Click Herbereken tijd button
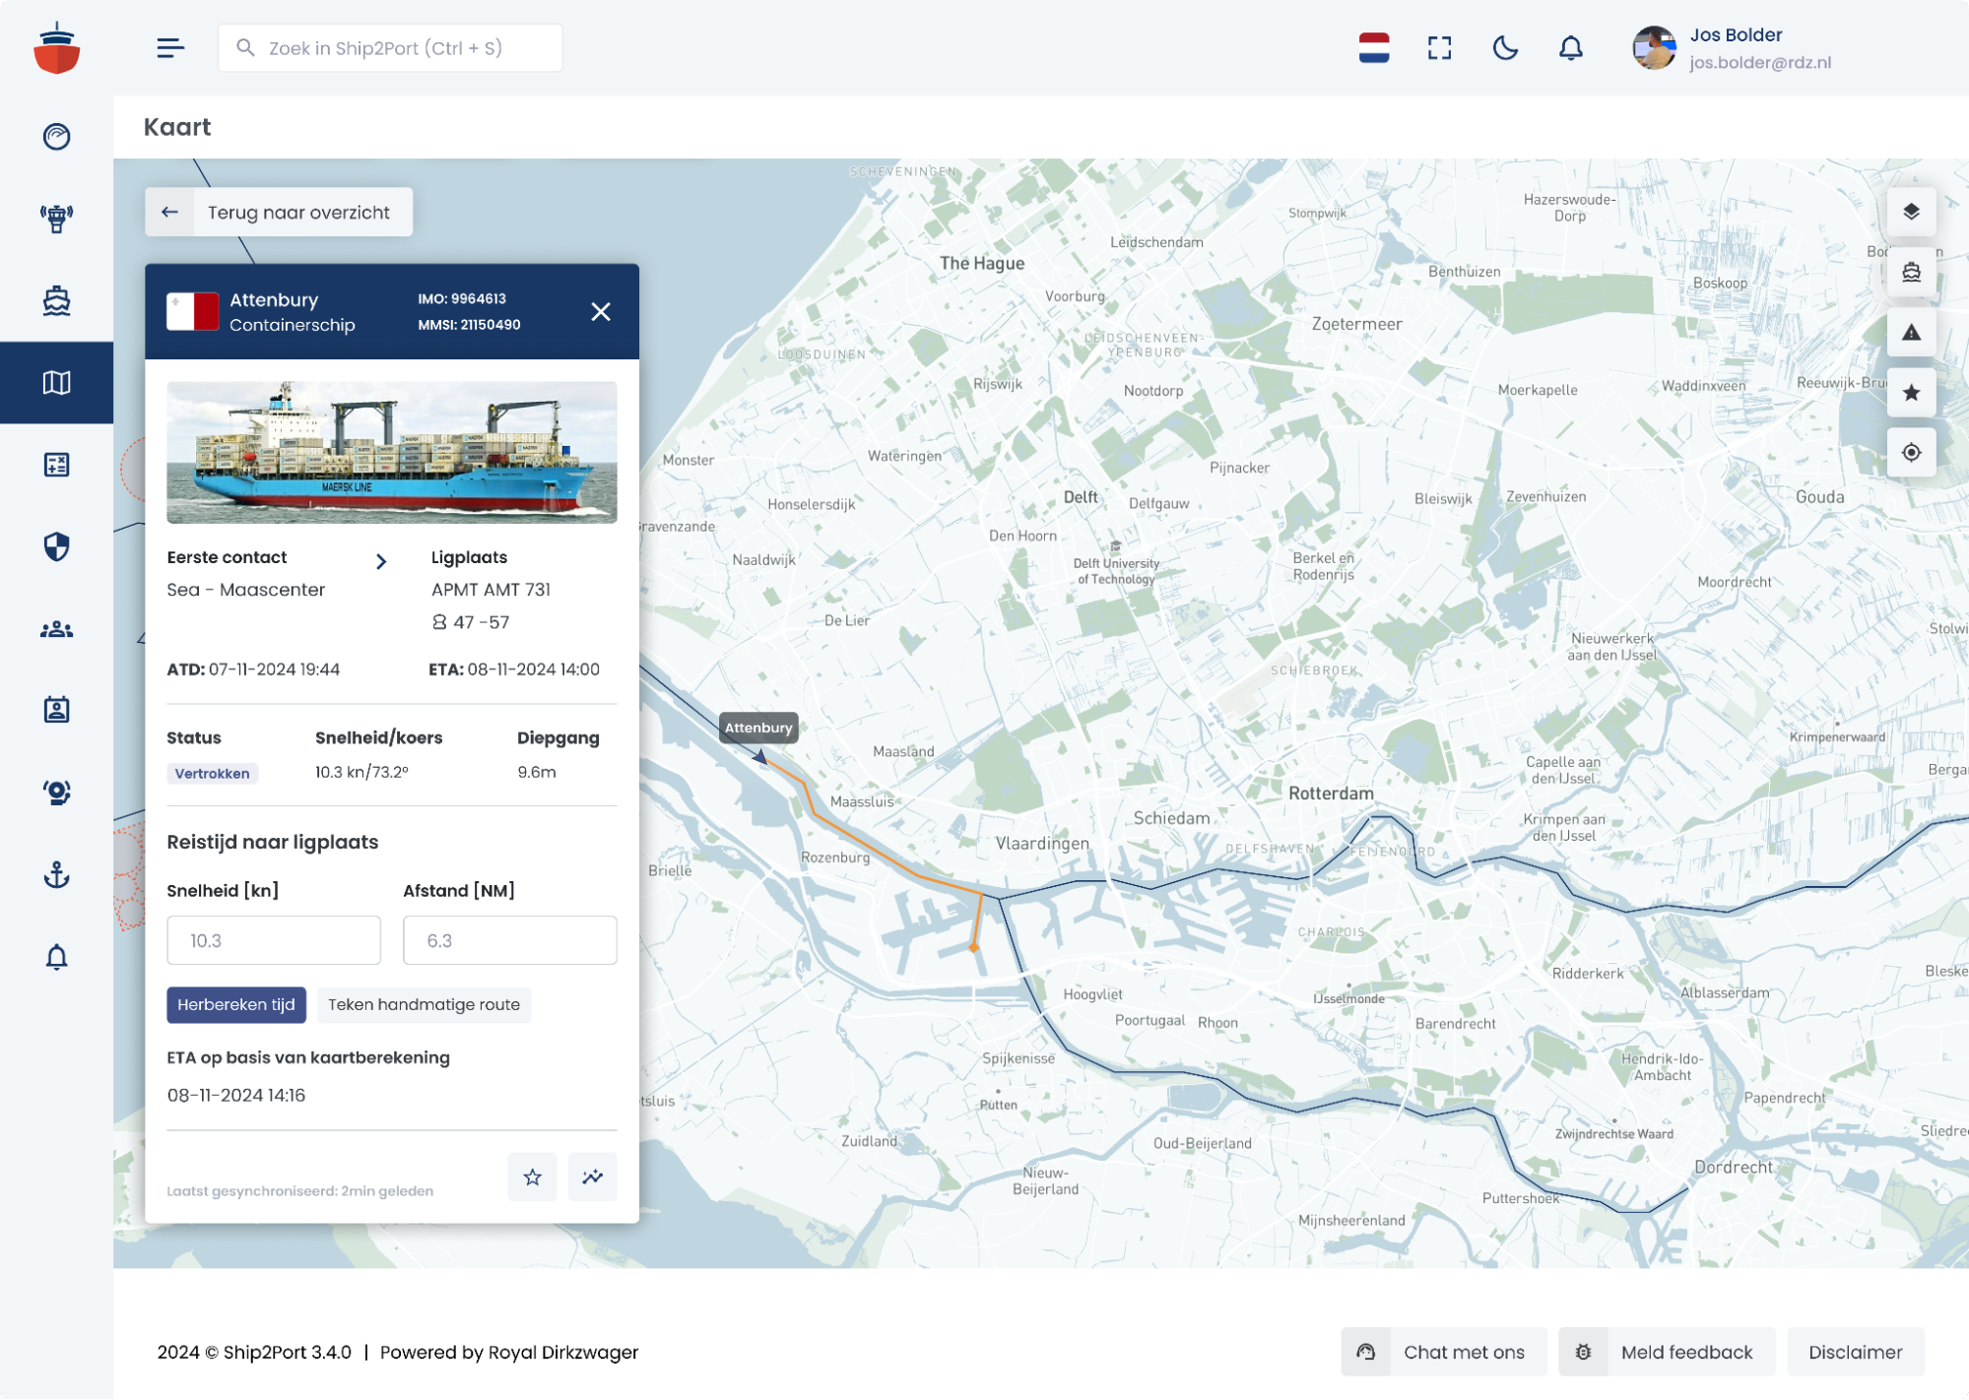This screenshot has width=1969, height=1400. (236, 1004)
